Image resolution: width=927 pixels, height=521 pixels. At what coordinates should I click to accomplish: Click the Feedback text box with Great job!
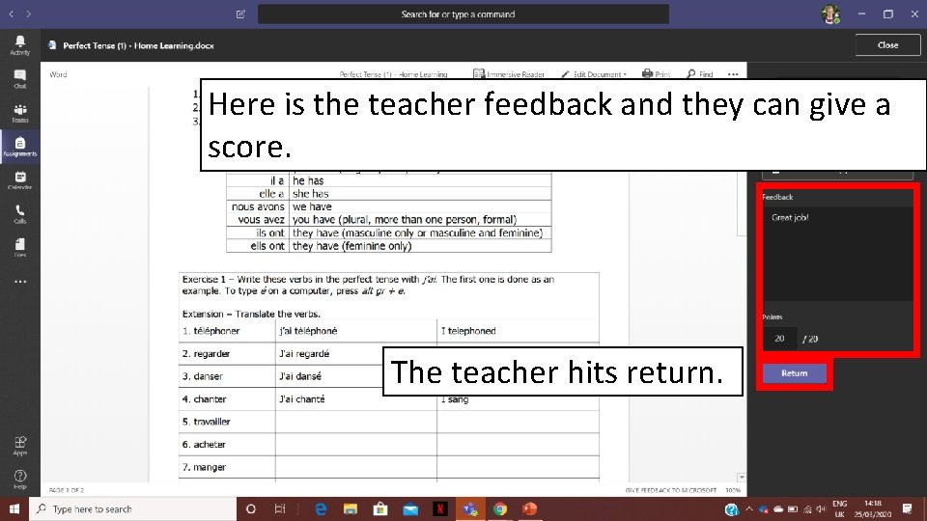[837, 254]
